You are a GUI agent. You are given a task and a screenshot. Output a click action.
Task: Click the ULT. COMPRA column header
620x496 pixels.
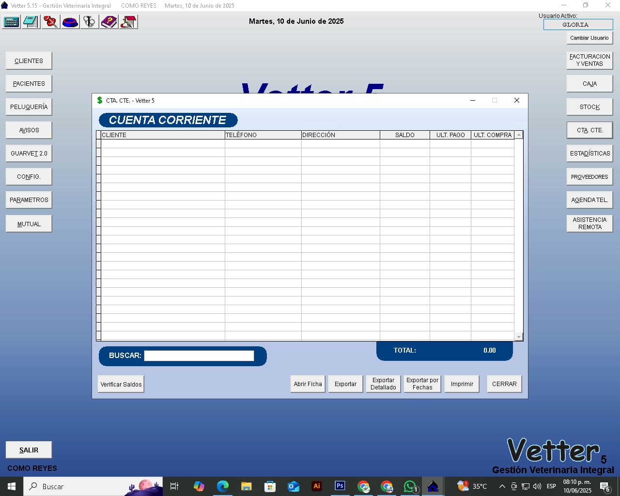[x=493, y=135]
